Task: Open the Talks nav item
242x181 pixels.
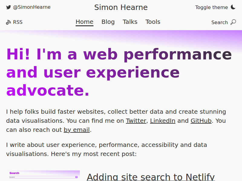Action: tap(130, 22)
